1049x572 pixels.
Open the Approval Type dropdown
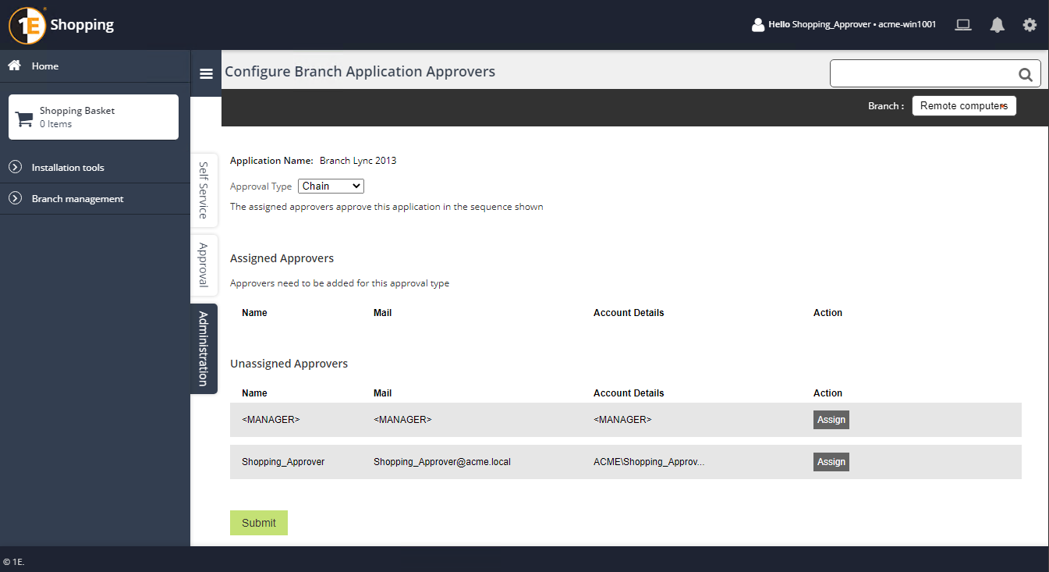click(x=331, y=187)
